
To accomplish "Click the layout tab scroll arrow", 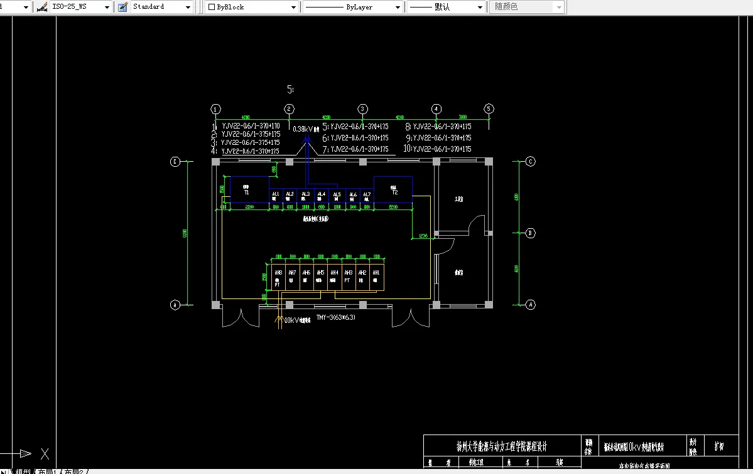I will point(3,472).
